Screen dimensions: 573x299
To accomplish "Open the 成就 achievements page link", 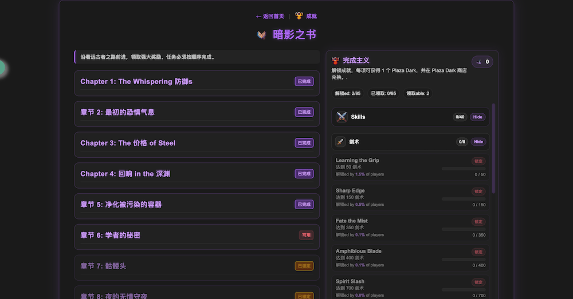I will point(311,16).
